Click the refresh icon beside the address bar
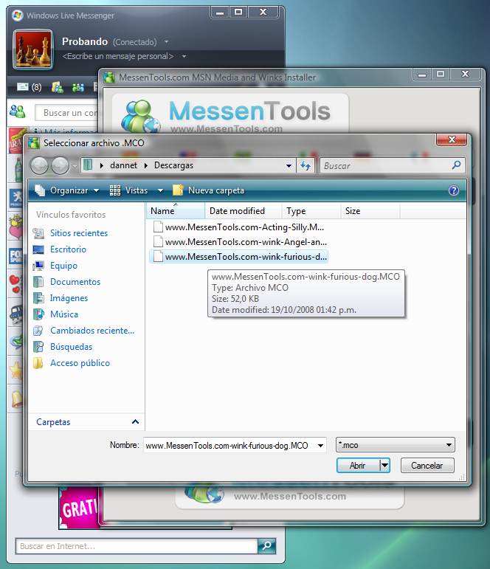Screen dimensions: 490x569 (x=306, y=166)
